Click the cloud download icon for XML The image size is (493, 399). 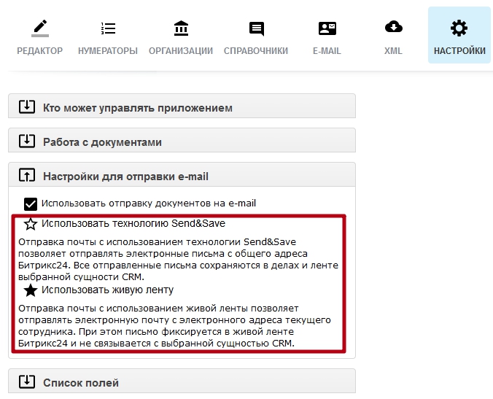(393, 28)
